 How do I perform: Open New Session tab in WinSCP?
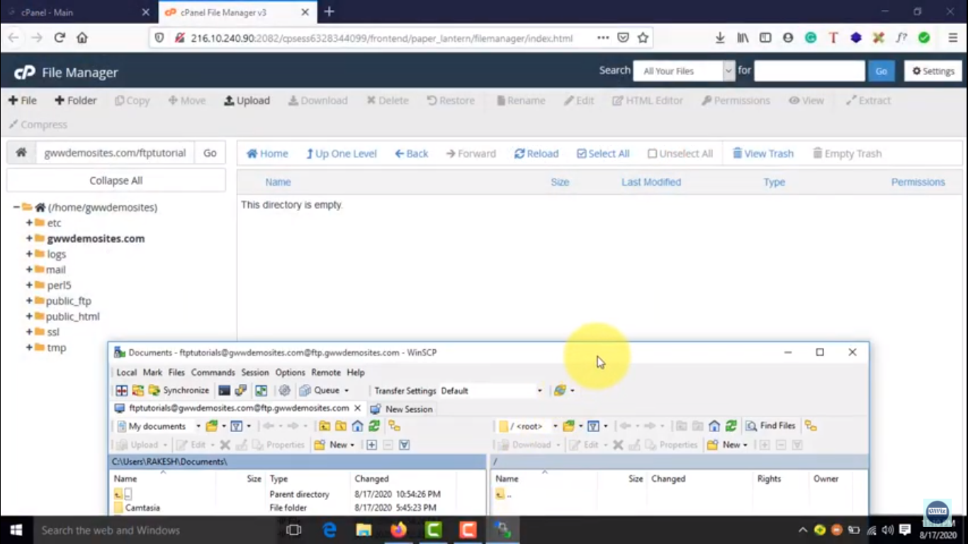[x=401, y=409]
